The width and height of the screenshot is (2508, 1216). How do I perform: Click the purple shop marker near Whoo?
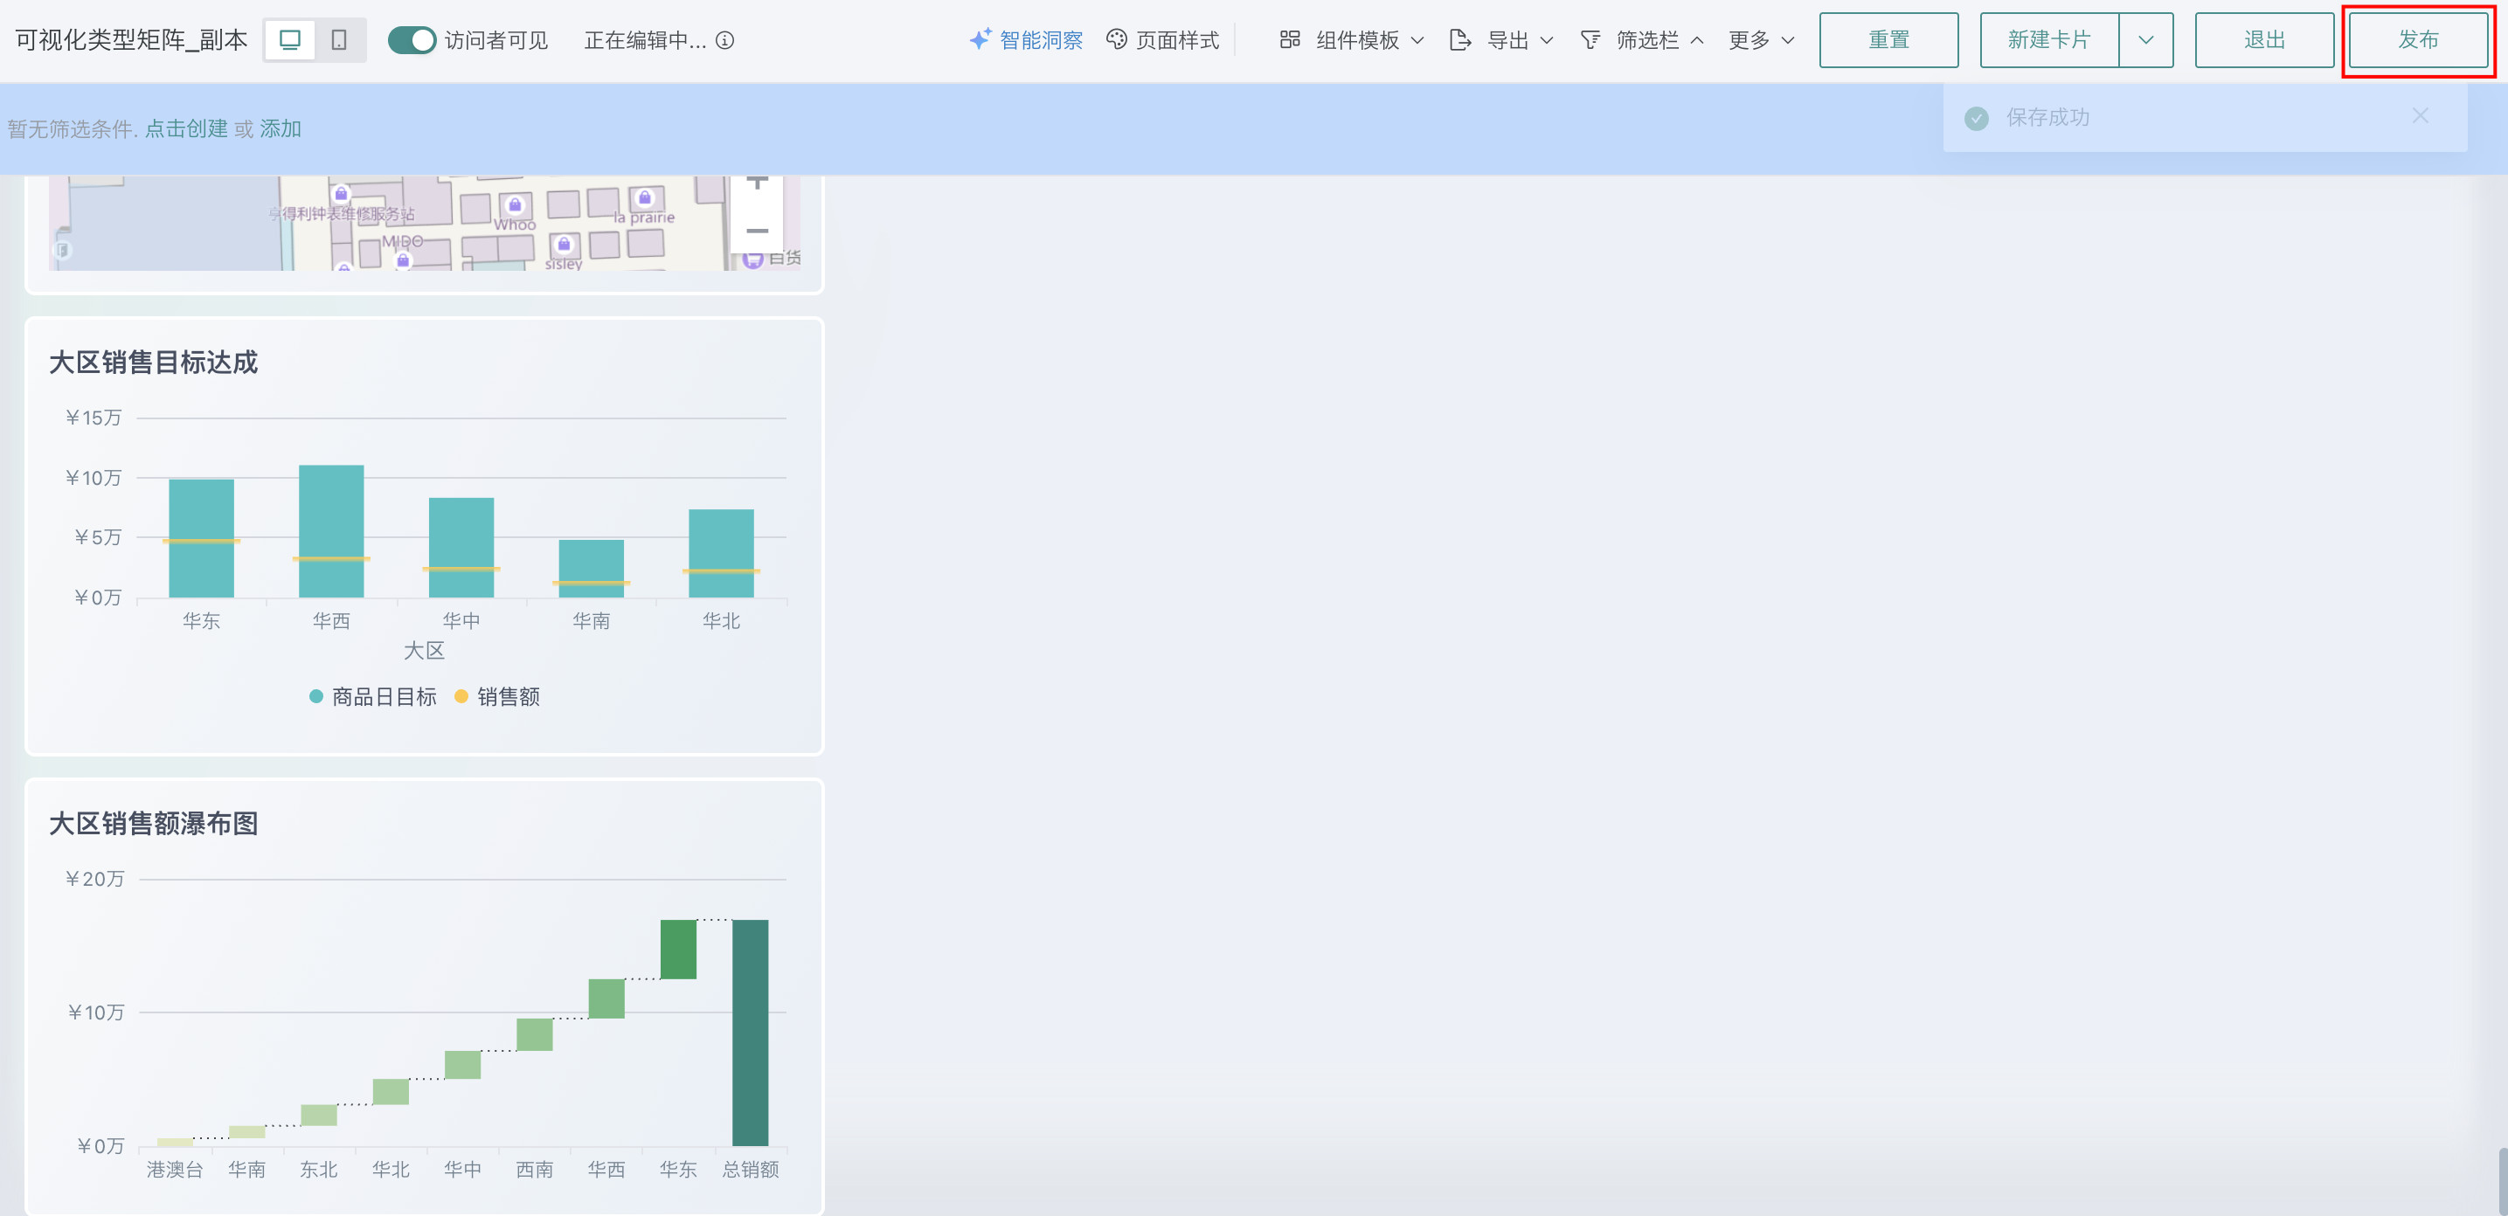click(x=515, y=204)
